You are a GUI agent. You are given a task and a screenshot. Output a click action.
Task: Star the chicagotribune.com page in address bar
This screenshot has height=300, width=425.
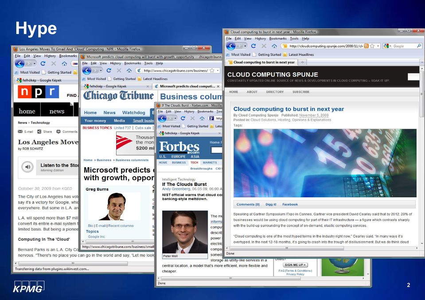212,71
